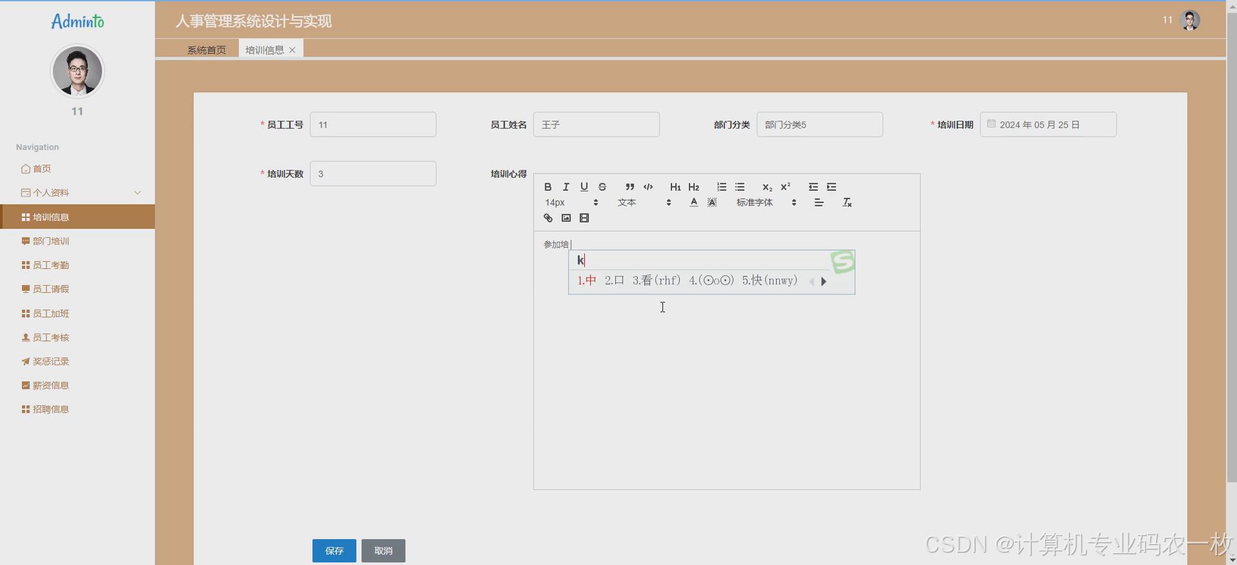Go to next IME candidate page
Screen dimensions: 1237x565
pos(824,281)
